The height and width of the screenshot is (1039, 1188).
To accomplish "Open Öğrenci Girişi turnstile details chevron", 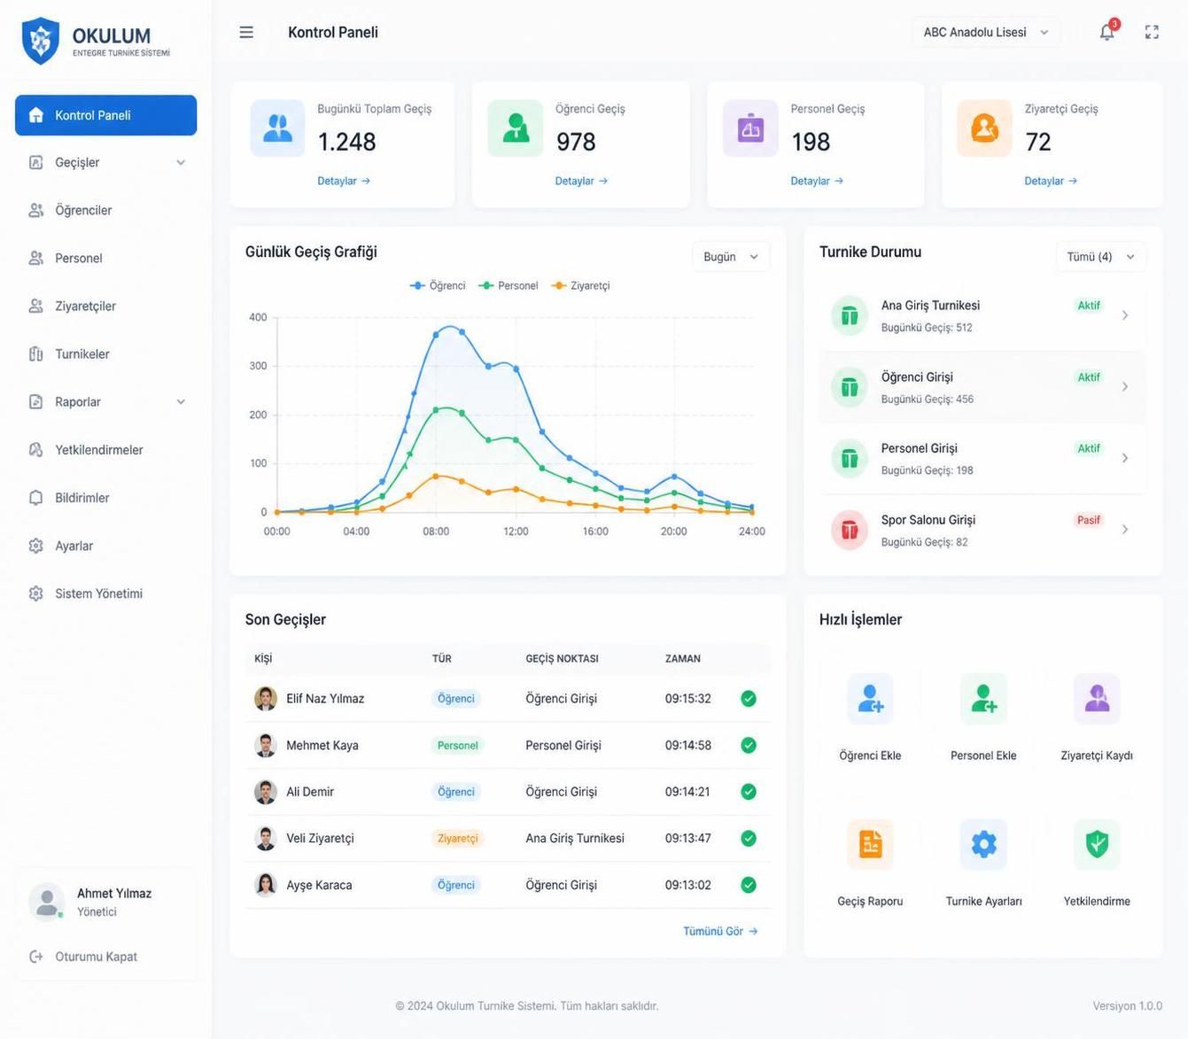I will click(1125, 387).
